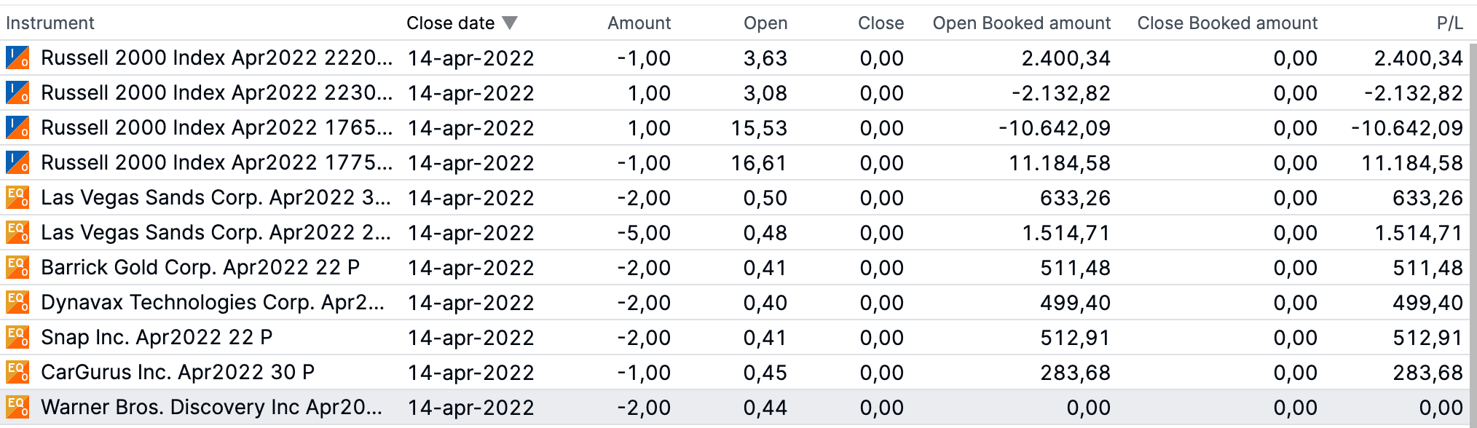Click equity option icon beside Dynavax Technologies
This screenshot has height=428, width=1477.
click(17, 302)
